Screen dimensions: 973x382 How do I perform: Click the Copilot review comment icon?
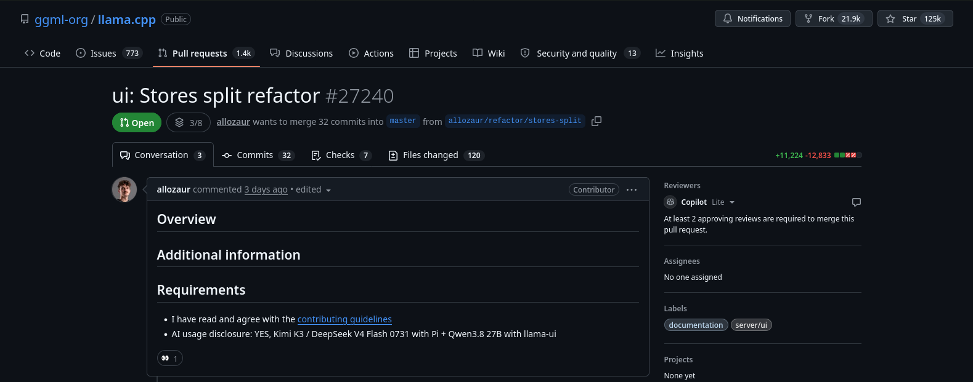(857, 202)
